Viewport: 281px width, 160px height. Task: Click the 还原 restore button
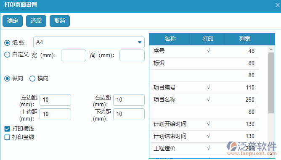36,21
